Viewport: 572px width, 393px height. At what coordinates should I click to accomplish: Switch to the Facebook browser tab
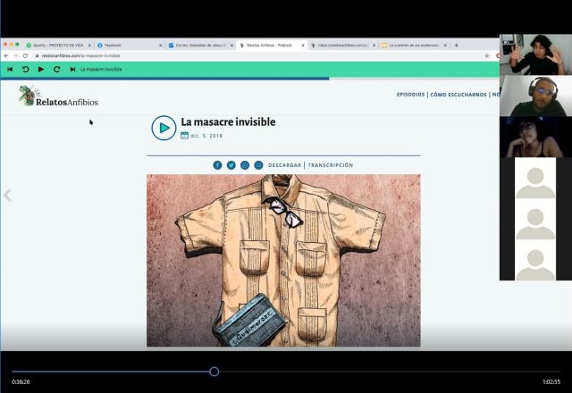[125, 45]
